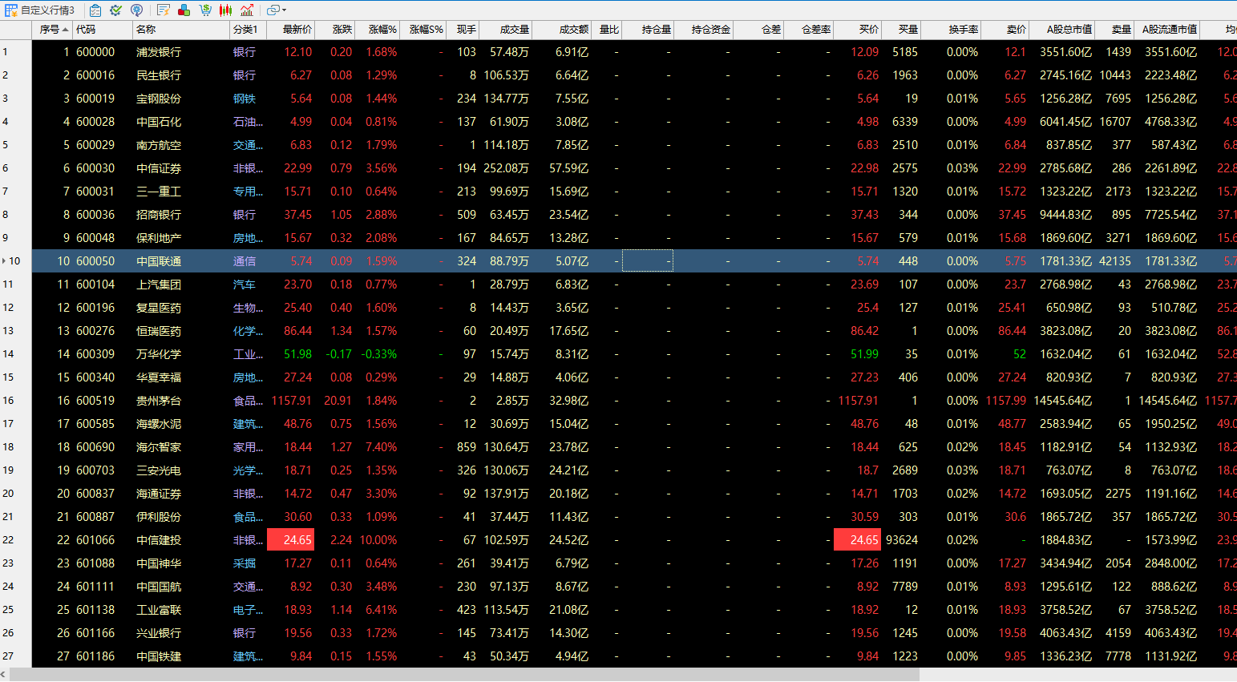Sort by 最新价 column header
This screenshot has height=682, width=1237.
click(290, 30)
